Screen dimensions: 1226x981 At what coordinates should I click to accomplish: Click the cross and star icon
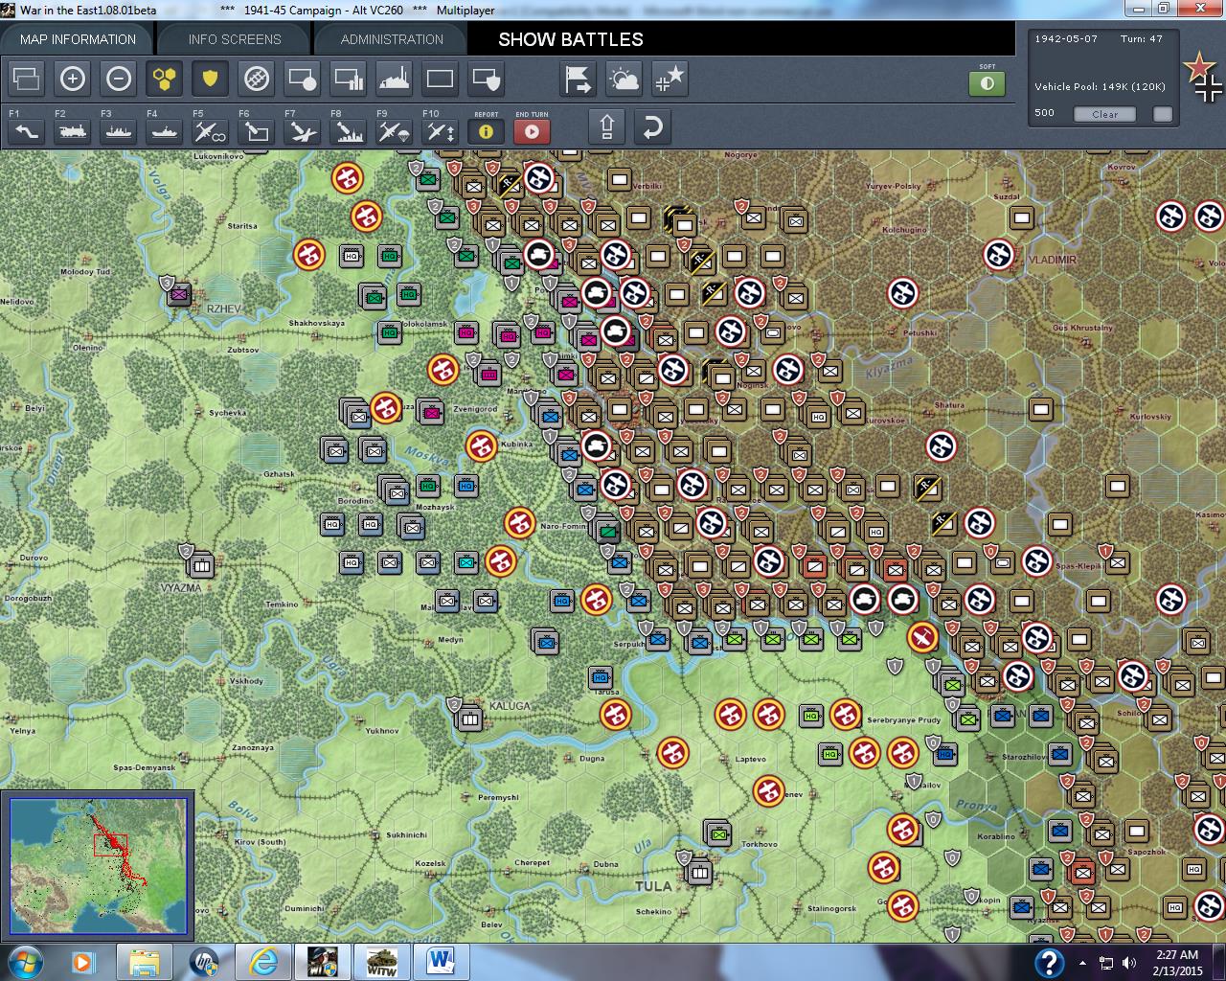670,79
